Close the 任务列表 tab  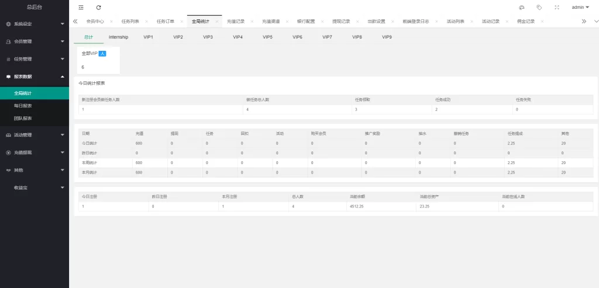click(147, 22)
